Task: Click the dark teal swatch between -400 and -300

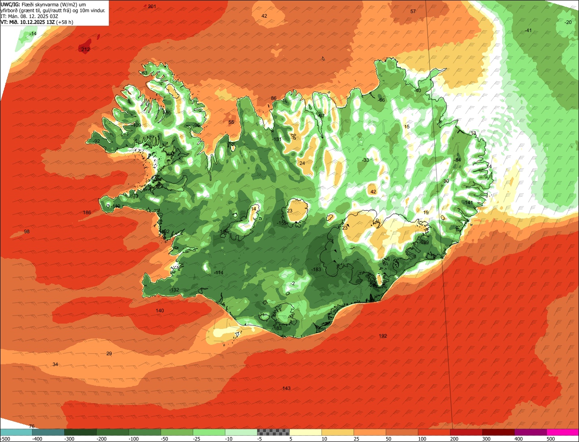Action: click(x=48, y=432)
